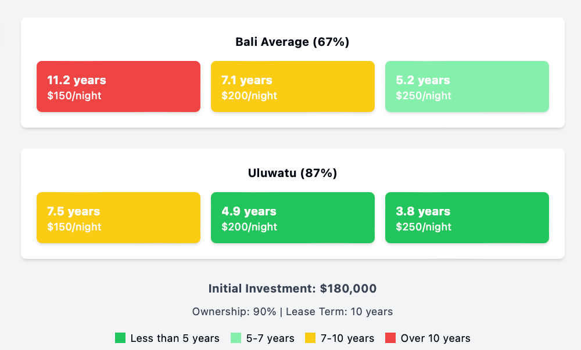This screenshot has width=581, height=350.
Task: Select the Uluwatu 7.5 years yellow card
Action: pyautogui.click(x=119, y=218)
